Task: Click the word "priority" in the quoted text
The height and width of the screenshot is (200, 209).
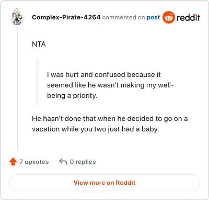Action: (85, 96)
